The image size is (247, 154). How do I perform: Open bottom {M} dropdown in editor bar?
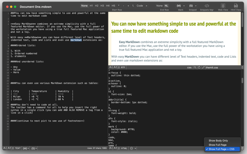(x=26, y=148)
